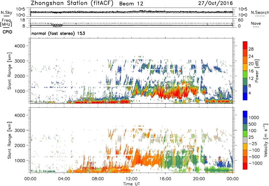Click the 'CPID' label

click(x=7, y=32)
